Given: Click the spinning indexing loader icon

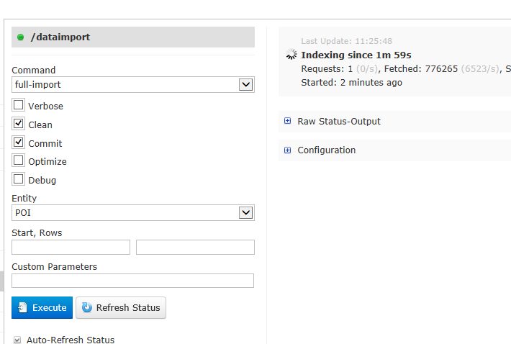Looking at the screenshot, I should (291, 55).
